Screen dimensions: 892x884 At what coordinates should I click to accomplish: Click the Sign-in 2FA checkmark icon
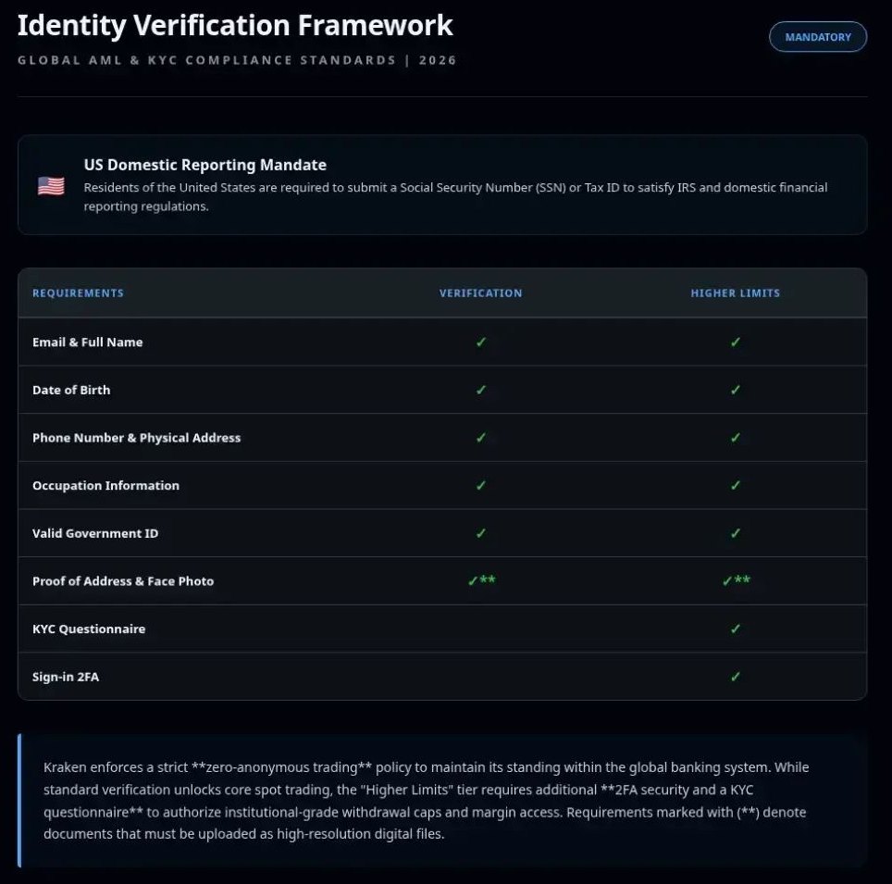click(734, 677)
